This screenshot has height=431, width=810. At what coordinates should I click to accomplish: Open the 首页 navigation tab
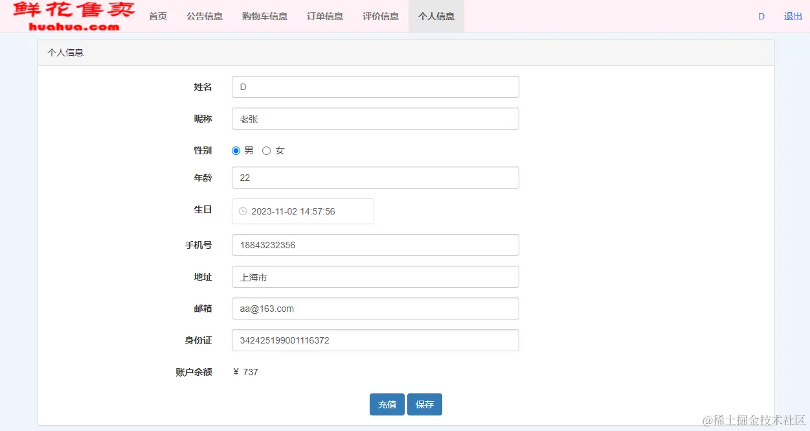click(158, 16)
